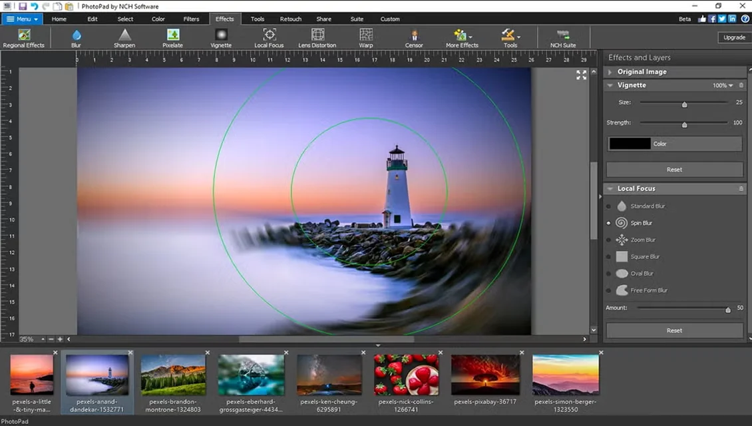Select the Regional Effects tool
752x426 pixels.
pyautogui.click(x=24, y=38)
